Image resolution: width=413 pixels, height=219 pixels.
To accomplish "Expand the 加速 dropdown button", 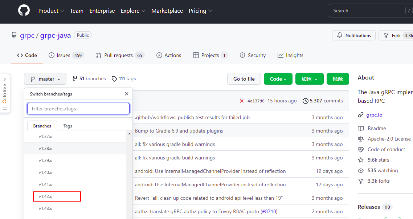I will tap(310, 79).
